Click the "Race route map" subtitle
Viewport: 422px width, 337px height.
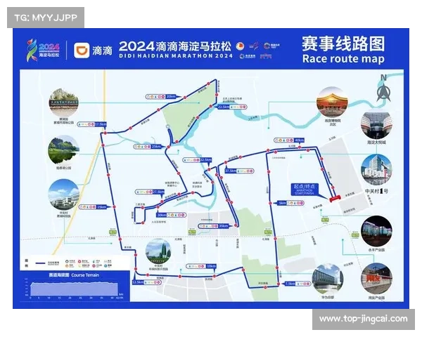pyautogui.click(x=343, y=59)
